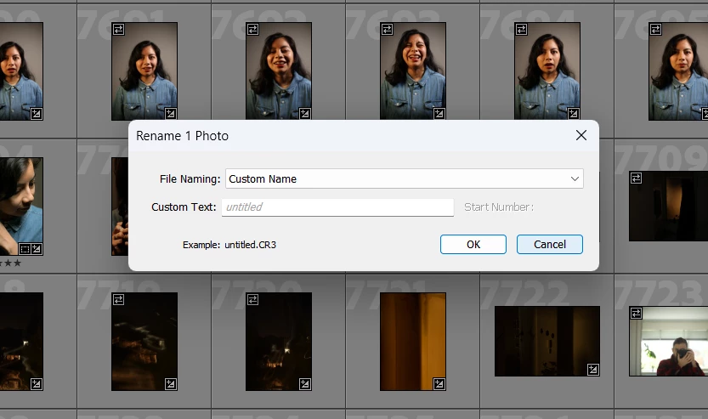Click adjustments badge on the close-up profile portrait
Screen dimensions: 708x419
click(37, 249)
